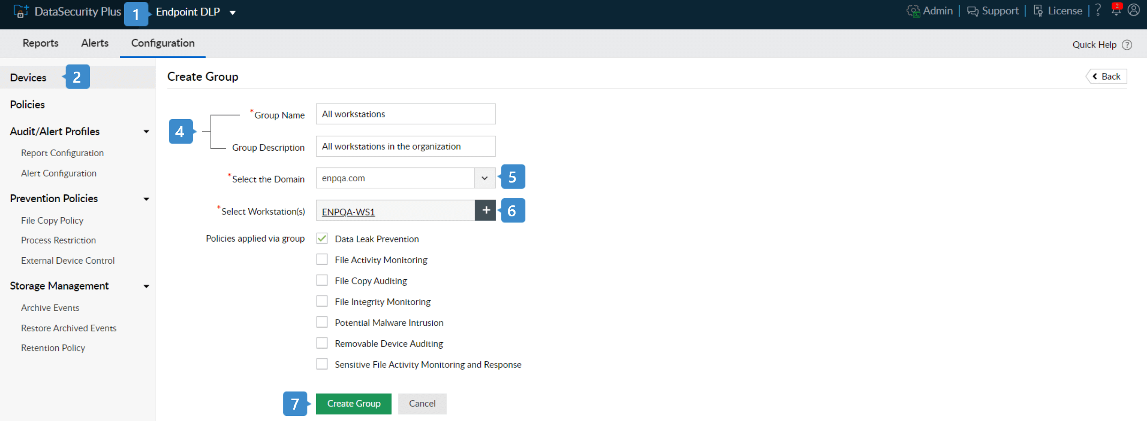Click the DataSecurity Plus product name
1147x421 pixels.
pos(78,11)
